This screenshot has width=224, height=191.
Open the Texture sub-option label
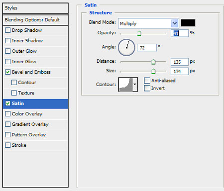[26, 93]
